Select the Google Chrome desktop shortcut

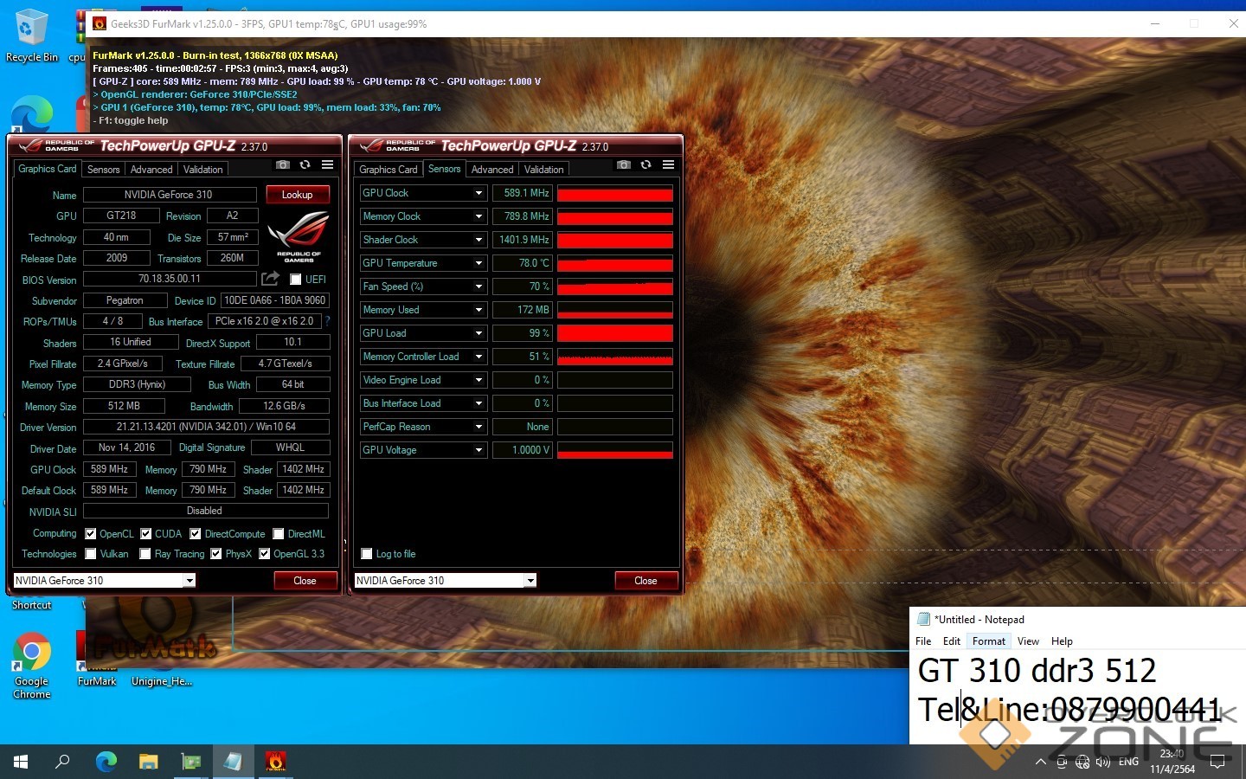pyautogui.click(x=32, y=665)
